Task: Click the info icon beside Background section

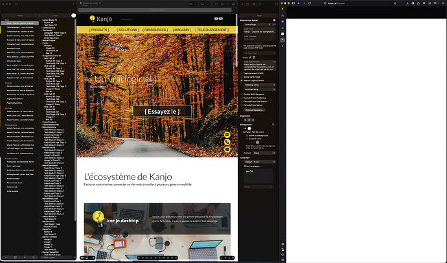Action: (x=273, y=124)
